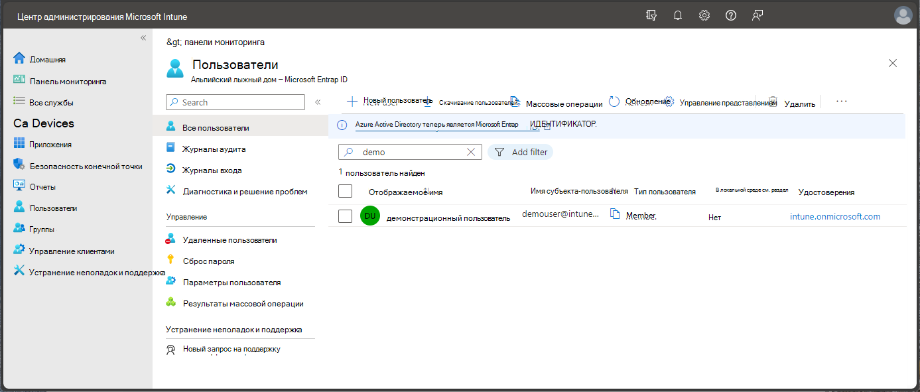Focus the blade Search field
Screen dimensions: 920x392
235,102
